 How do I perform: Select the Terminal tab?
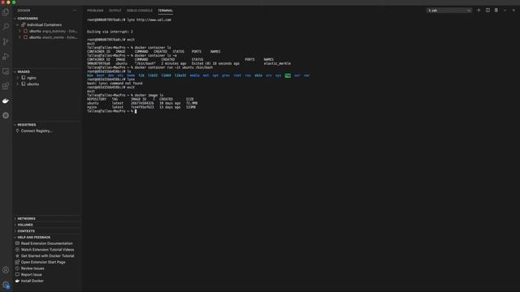pyautogui.click(x=165, y=11)
